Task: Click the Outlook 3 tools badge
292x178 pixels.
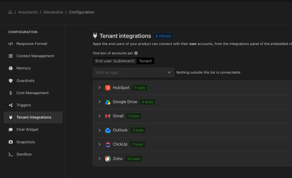Action: [x=138, y=130]
